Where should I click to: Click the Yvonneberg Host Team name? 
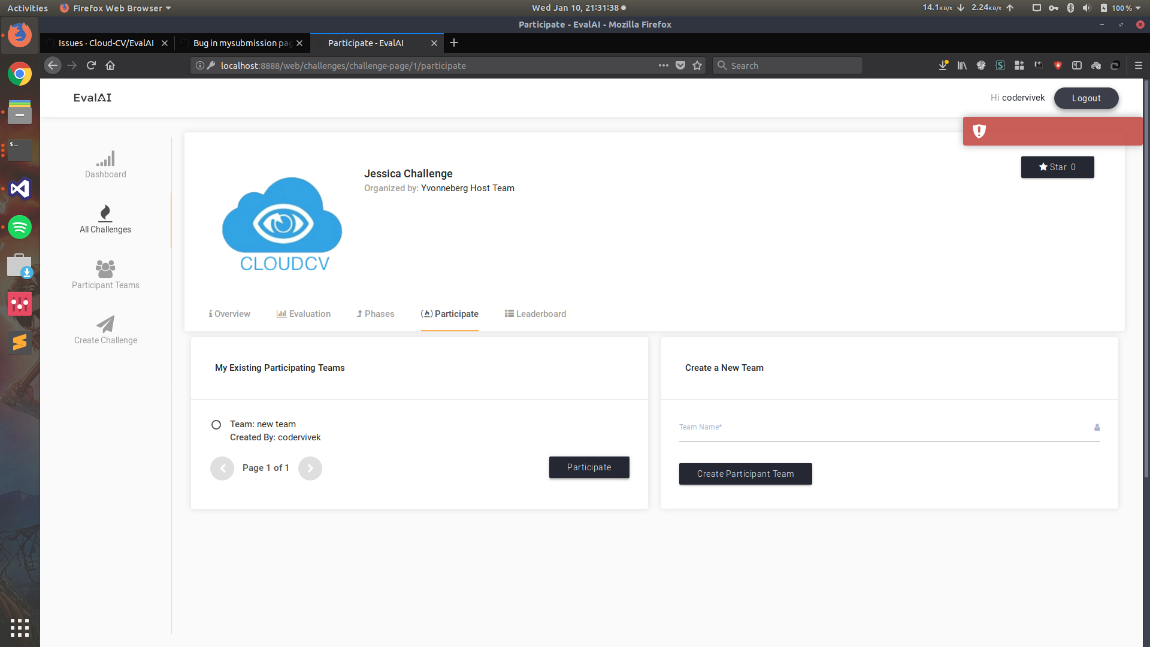coord(468,188)
